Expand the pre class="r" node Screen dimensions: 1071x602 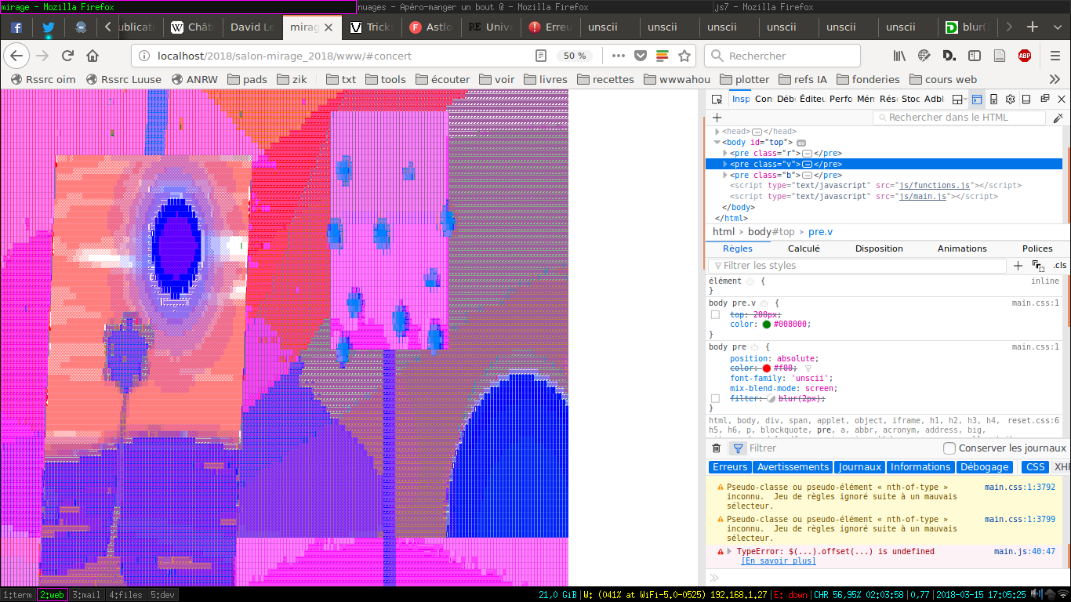725,154
